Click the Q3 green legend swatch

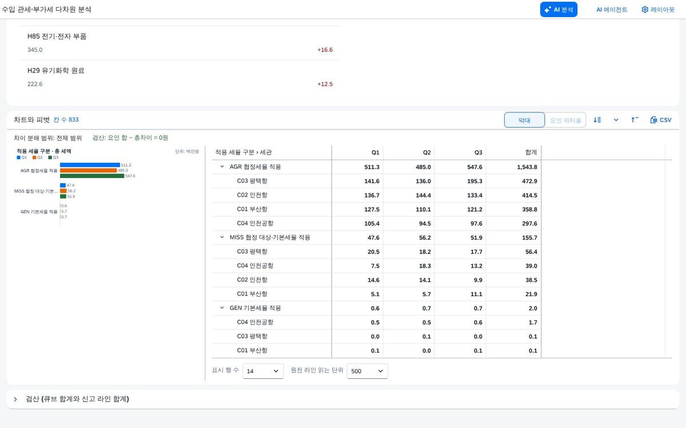pyautogui.click(x=50, y=157)
